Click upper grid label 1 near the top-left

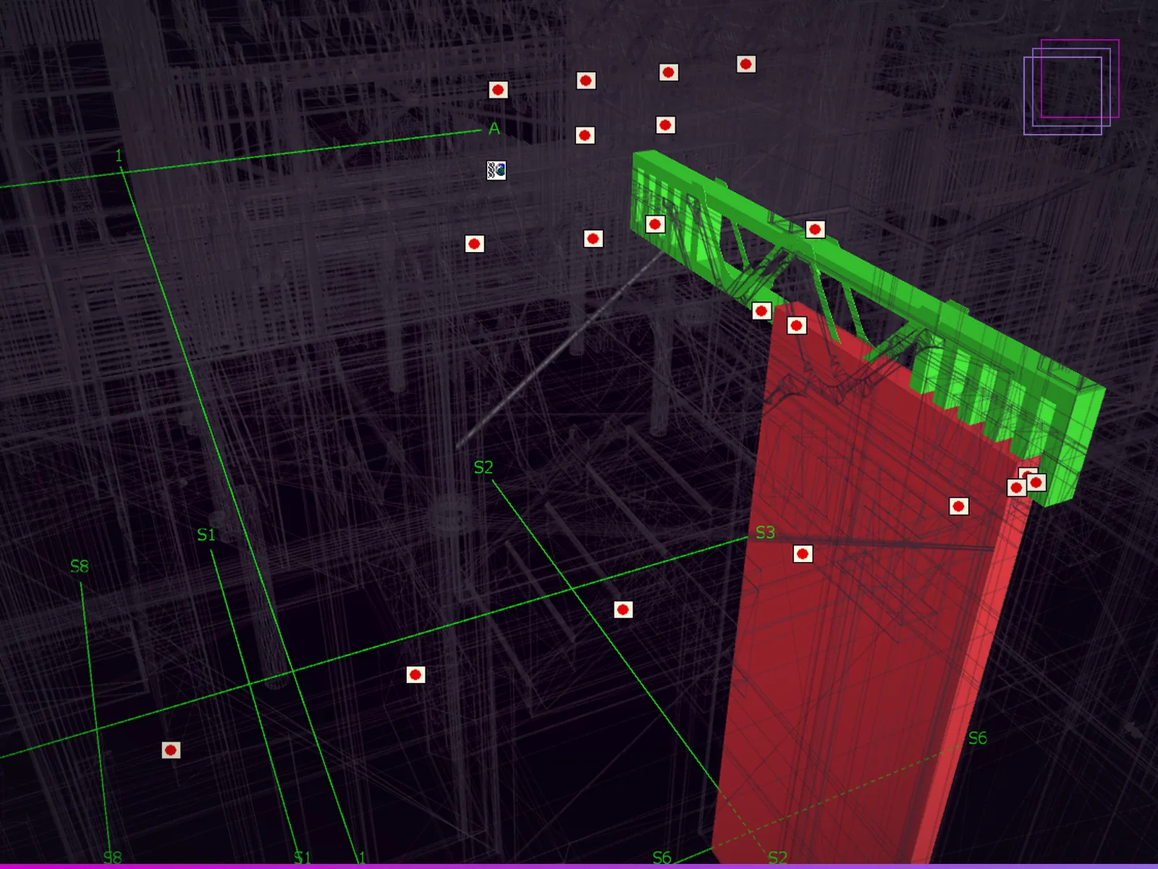[x=119, y=156]
